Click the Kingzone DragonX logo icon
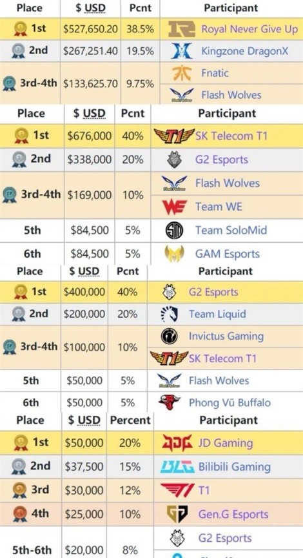Viewport: 303px width, 558px height. pos(182,51)
